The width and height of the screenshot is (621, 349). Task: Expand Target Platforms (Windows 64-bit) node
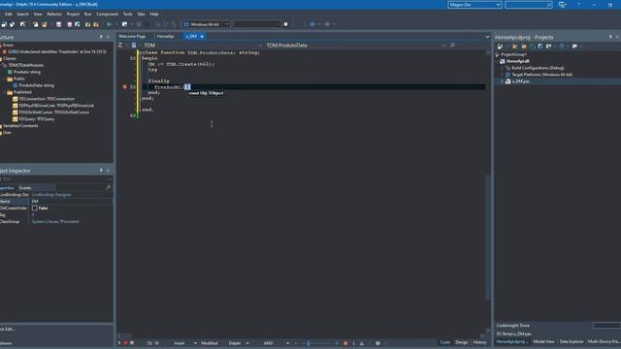point(503,75)
